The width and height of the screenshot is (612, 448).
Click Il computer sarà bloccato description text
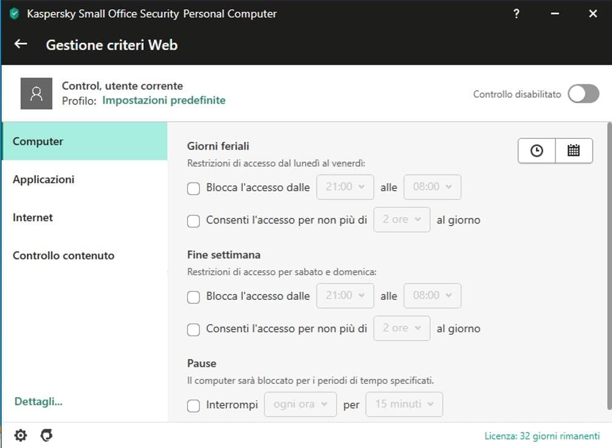click(x=311, y=381)
